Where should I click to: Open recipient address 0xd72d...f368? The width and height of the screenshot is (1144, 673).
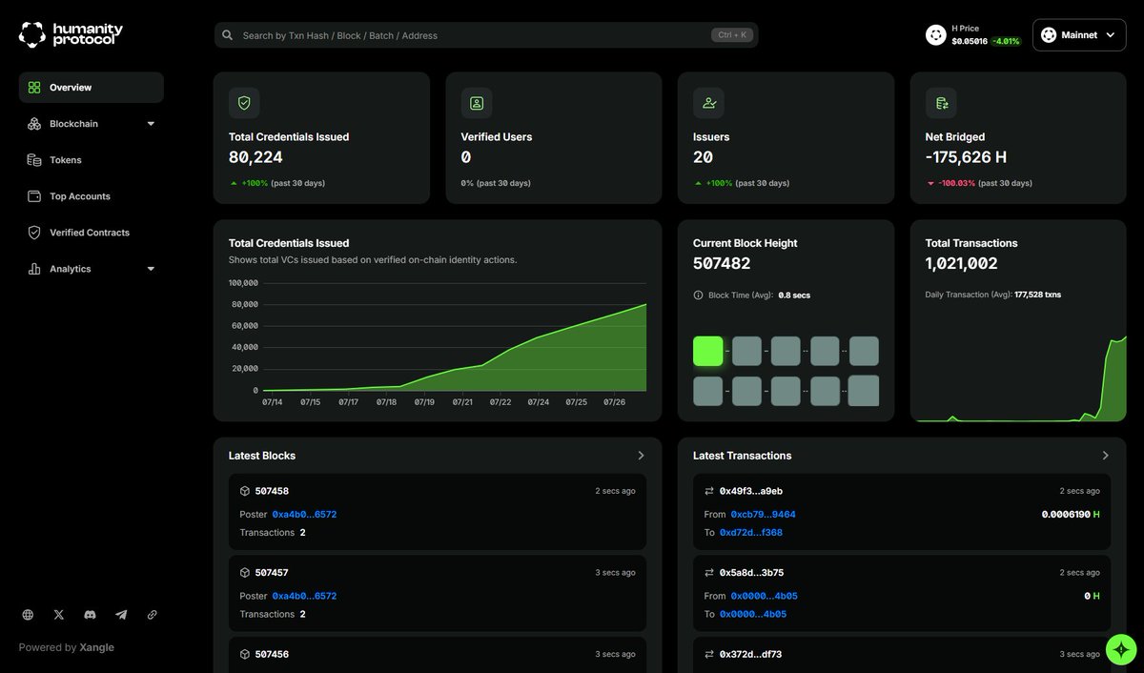[x=751, y=533]
